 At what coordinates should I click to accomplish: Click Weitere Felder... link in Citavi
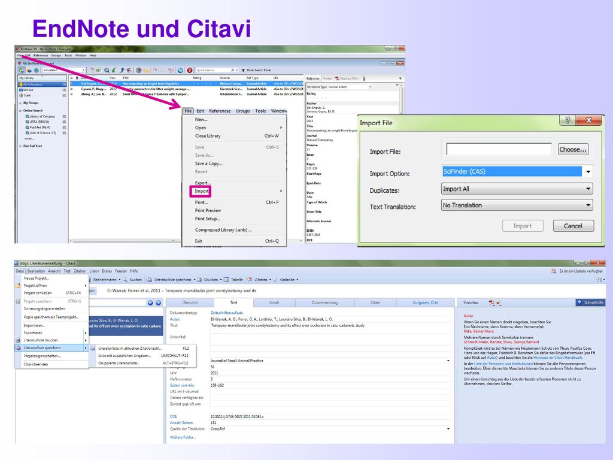click(183, 437)
